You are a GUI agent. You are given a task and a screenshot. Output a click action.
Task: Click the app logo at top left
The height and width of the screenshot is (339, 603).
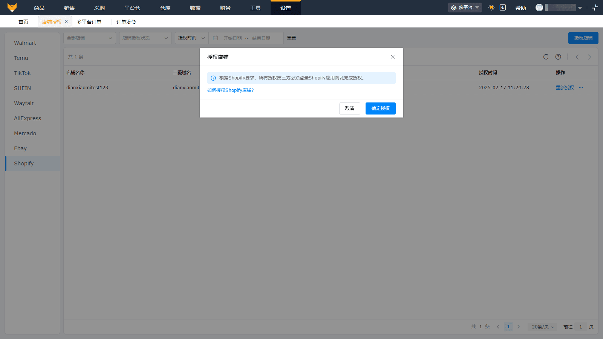pos(12,7)
